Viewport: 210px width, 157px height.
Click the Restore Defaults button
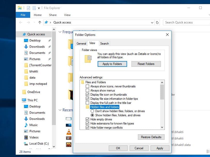[151, 137]
